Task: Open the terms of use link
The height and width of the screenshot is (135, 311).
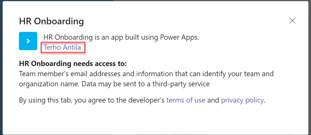Action: point(186,101)
